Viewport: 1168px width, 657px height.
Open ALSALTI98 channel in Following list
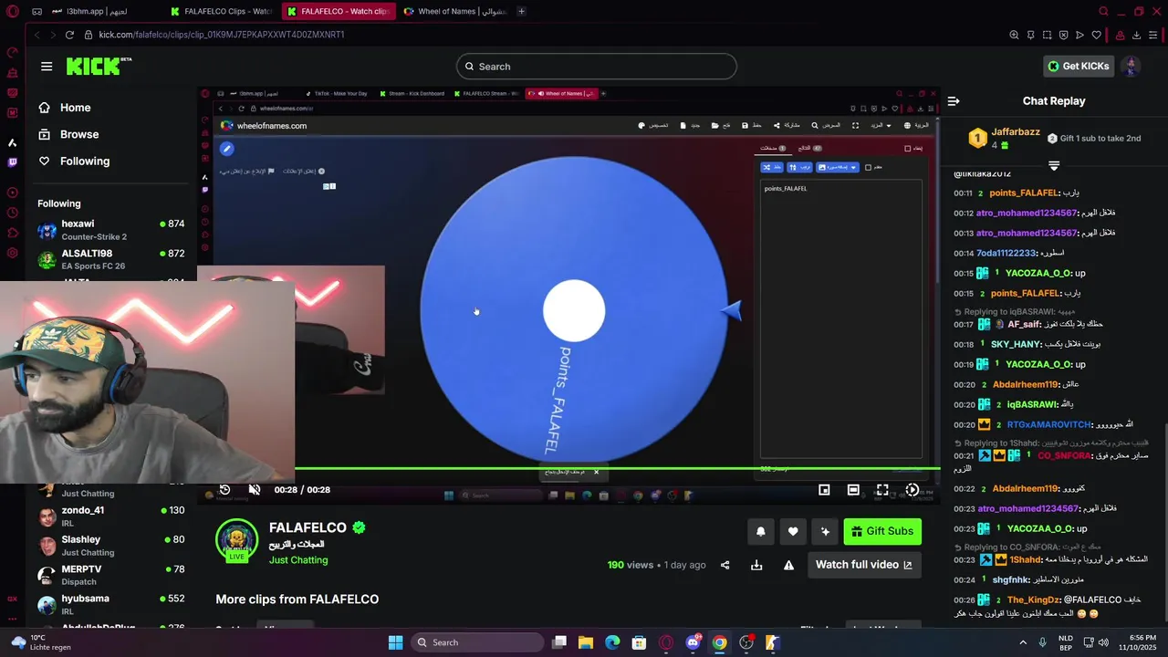[111, 259]
